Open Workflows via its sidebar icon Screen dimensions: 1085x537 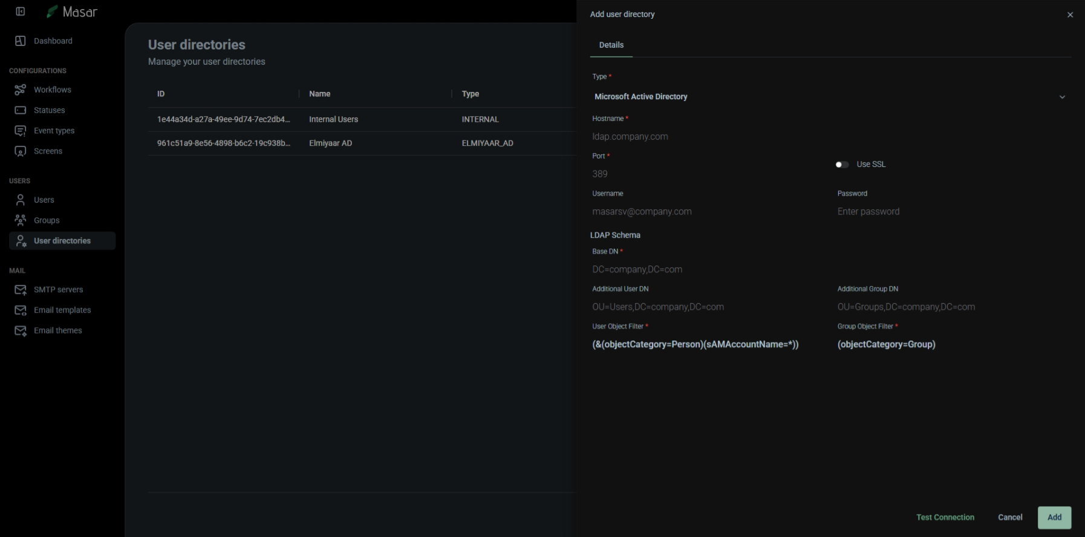20,89
